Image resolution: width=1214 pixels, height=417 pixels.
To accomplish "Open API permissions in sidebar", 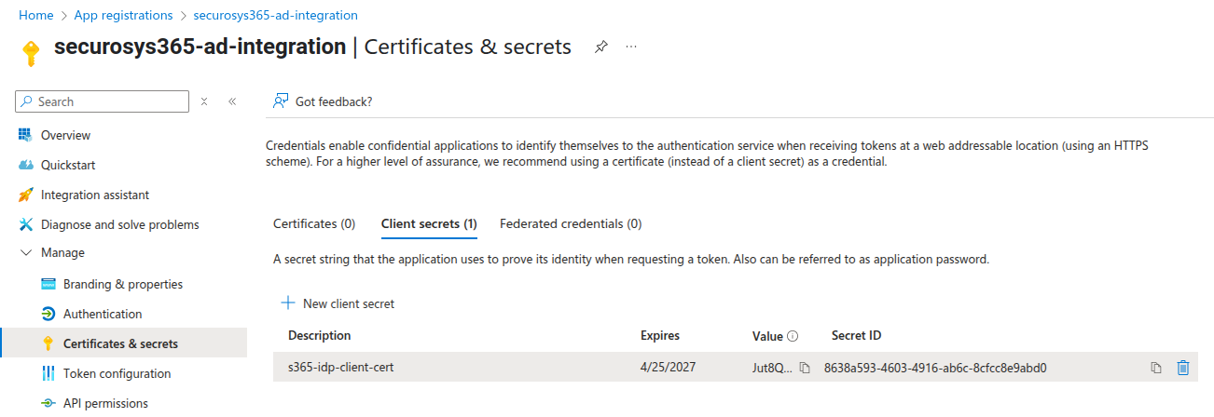I will click(x=105, y=403).
